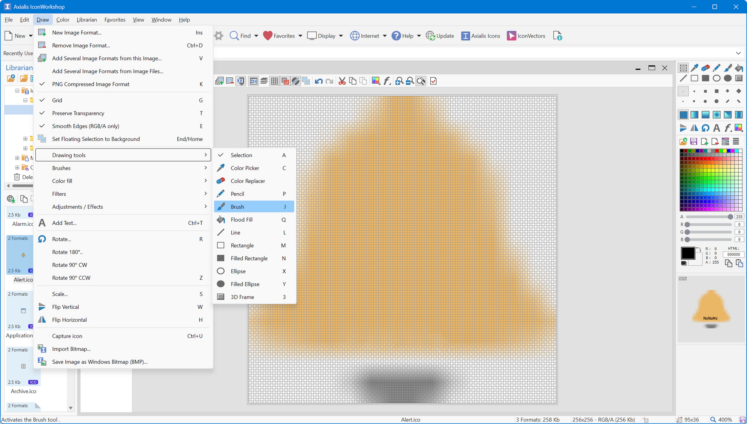Toggle Preserve Transparency in the Draw menu
Image resolution: width=747 pixels, height=424 pixels.
click(x=123, y=113)
